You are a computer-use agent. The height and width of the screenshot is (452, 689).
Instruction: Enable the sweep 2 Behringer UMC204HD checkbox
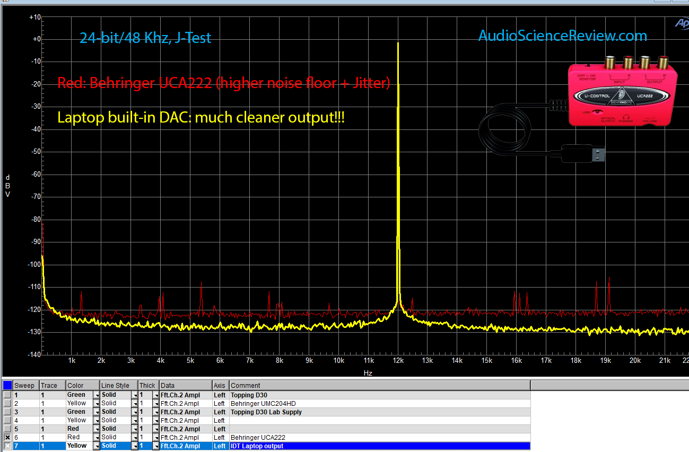click(7, 403)
